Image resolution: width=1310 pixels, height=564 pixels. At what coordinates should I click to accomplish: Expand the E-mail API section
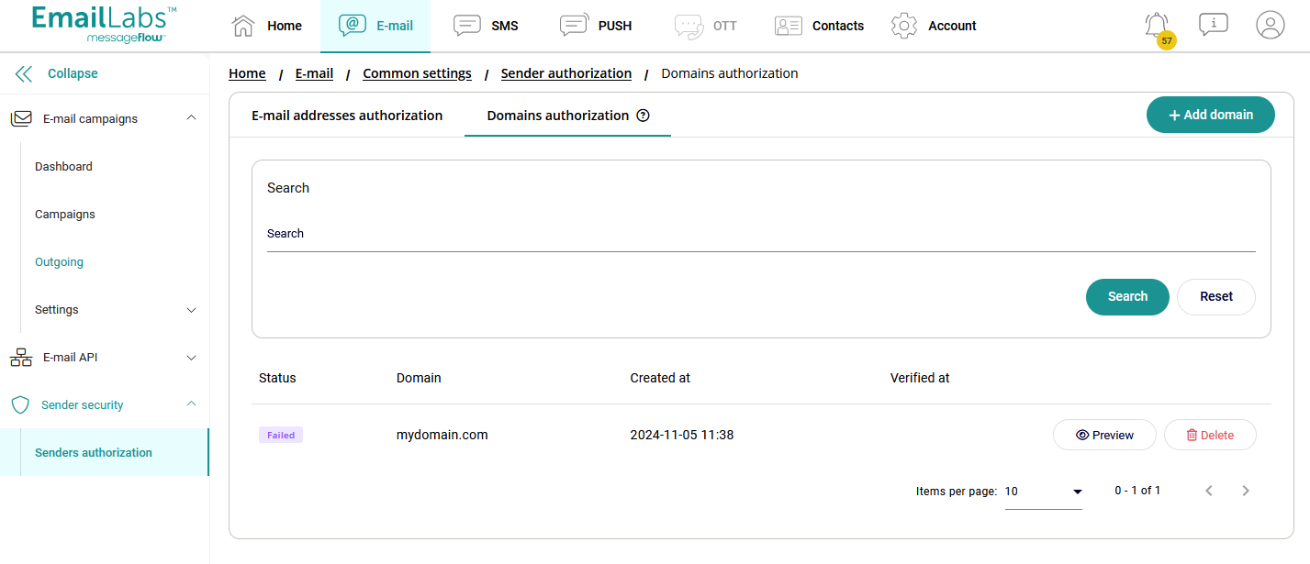point(191,358)
